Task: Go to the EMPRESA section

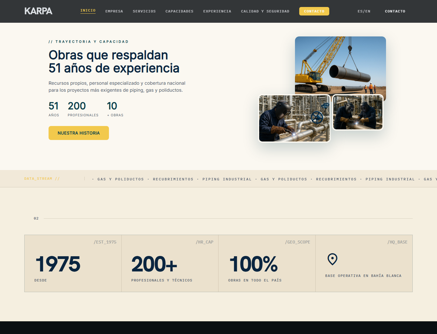Action: (x=114, y=11)
